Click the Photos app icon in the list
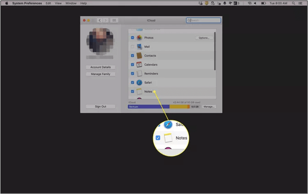 [x=139, y=37]
